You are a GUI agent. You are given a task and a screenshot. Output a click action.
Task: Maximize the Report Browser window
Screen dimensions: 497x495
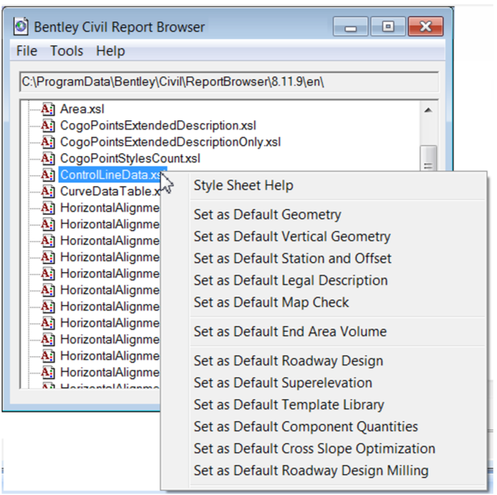(x=388, y=27)
